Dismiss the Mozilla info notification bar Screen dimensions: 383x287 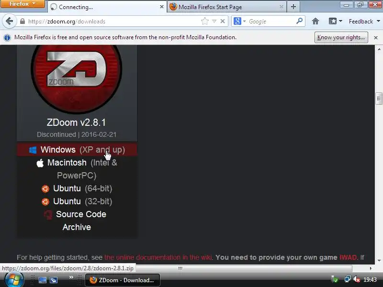pos(376,38)
